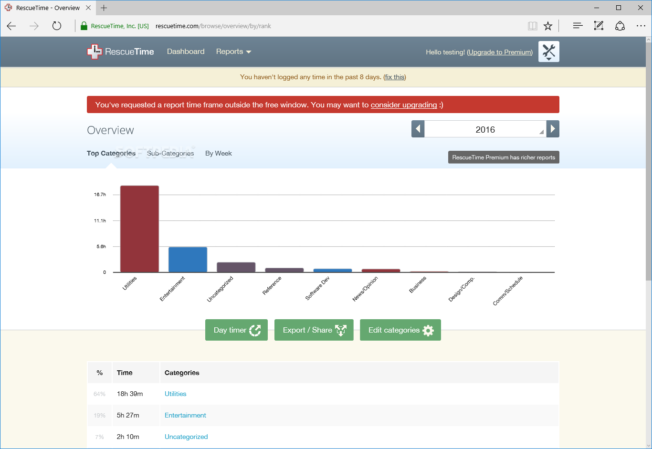The image size is (652, 449).
Task: Select the Utilities bar in chart
Action: 139,229
